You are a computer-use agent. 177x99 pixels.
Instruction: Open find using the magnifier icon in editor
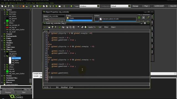coord(78,27)
